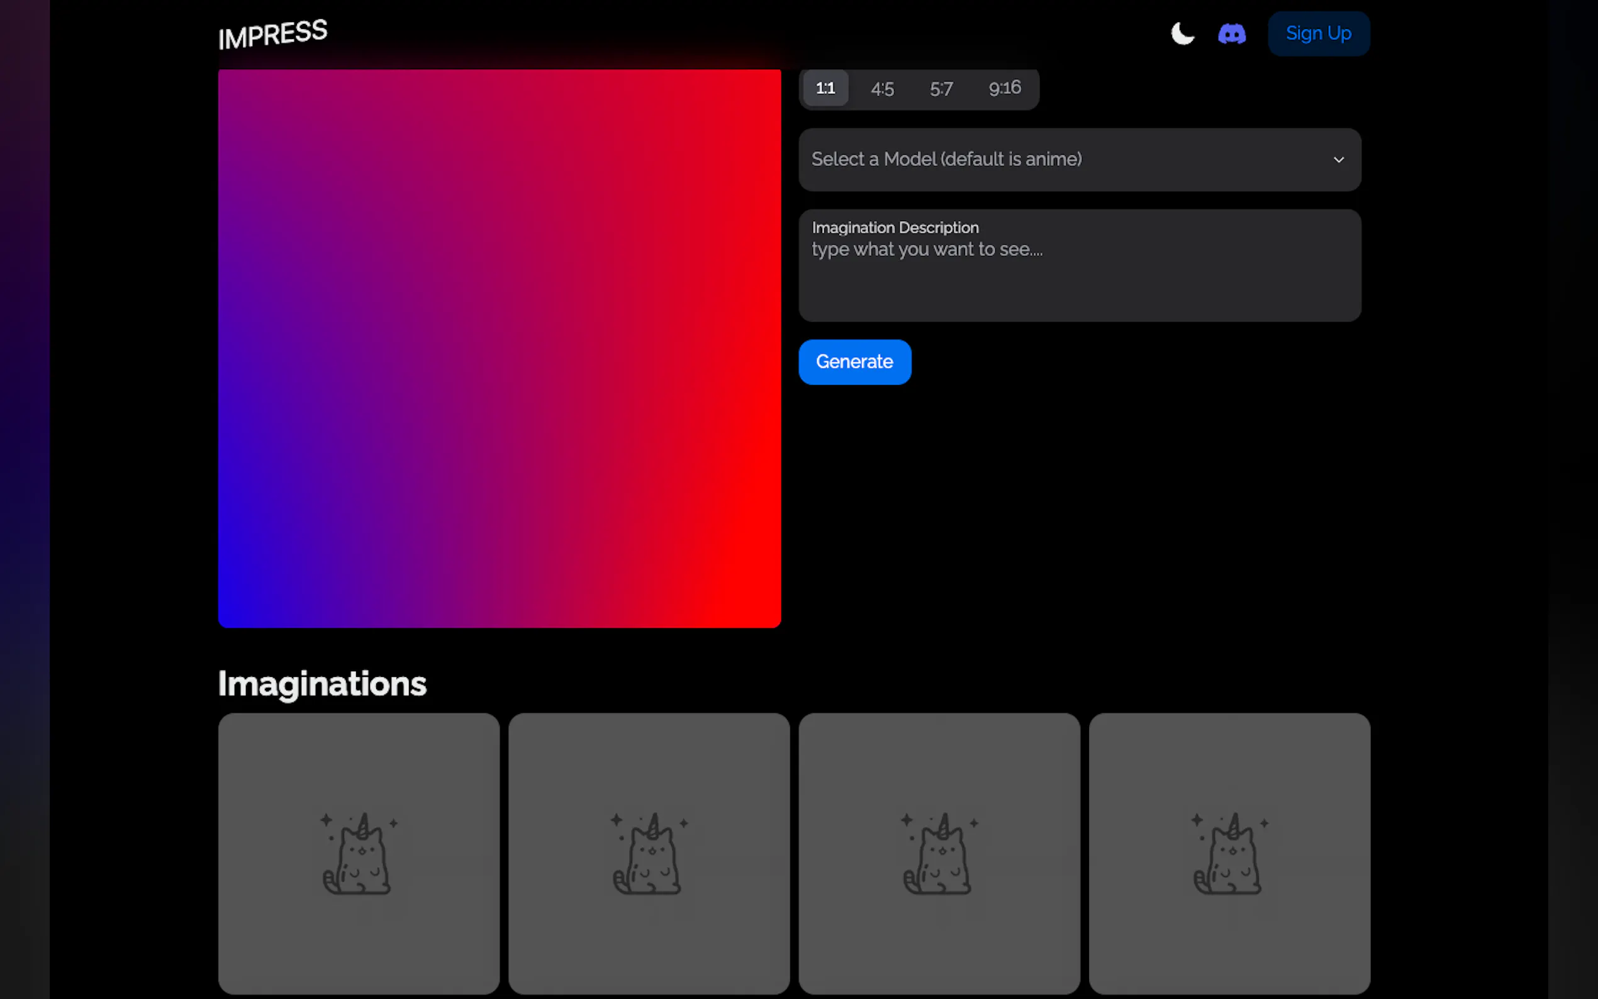Select the 4:5 aspect ratio

882,89
